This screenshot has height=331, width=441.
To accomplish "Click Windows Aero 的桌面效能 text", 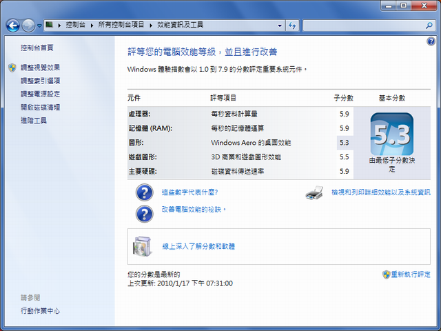I will [251, 143].
